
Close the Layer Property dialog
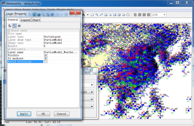(75, 12)
